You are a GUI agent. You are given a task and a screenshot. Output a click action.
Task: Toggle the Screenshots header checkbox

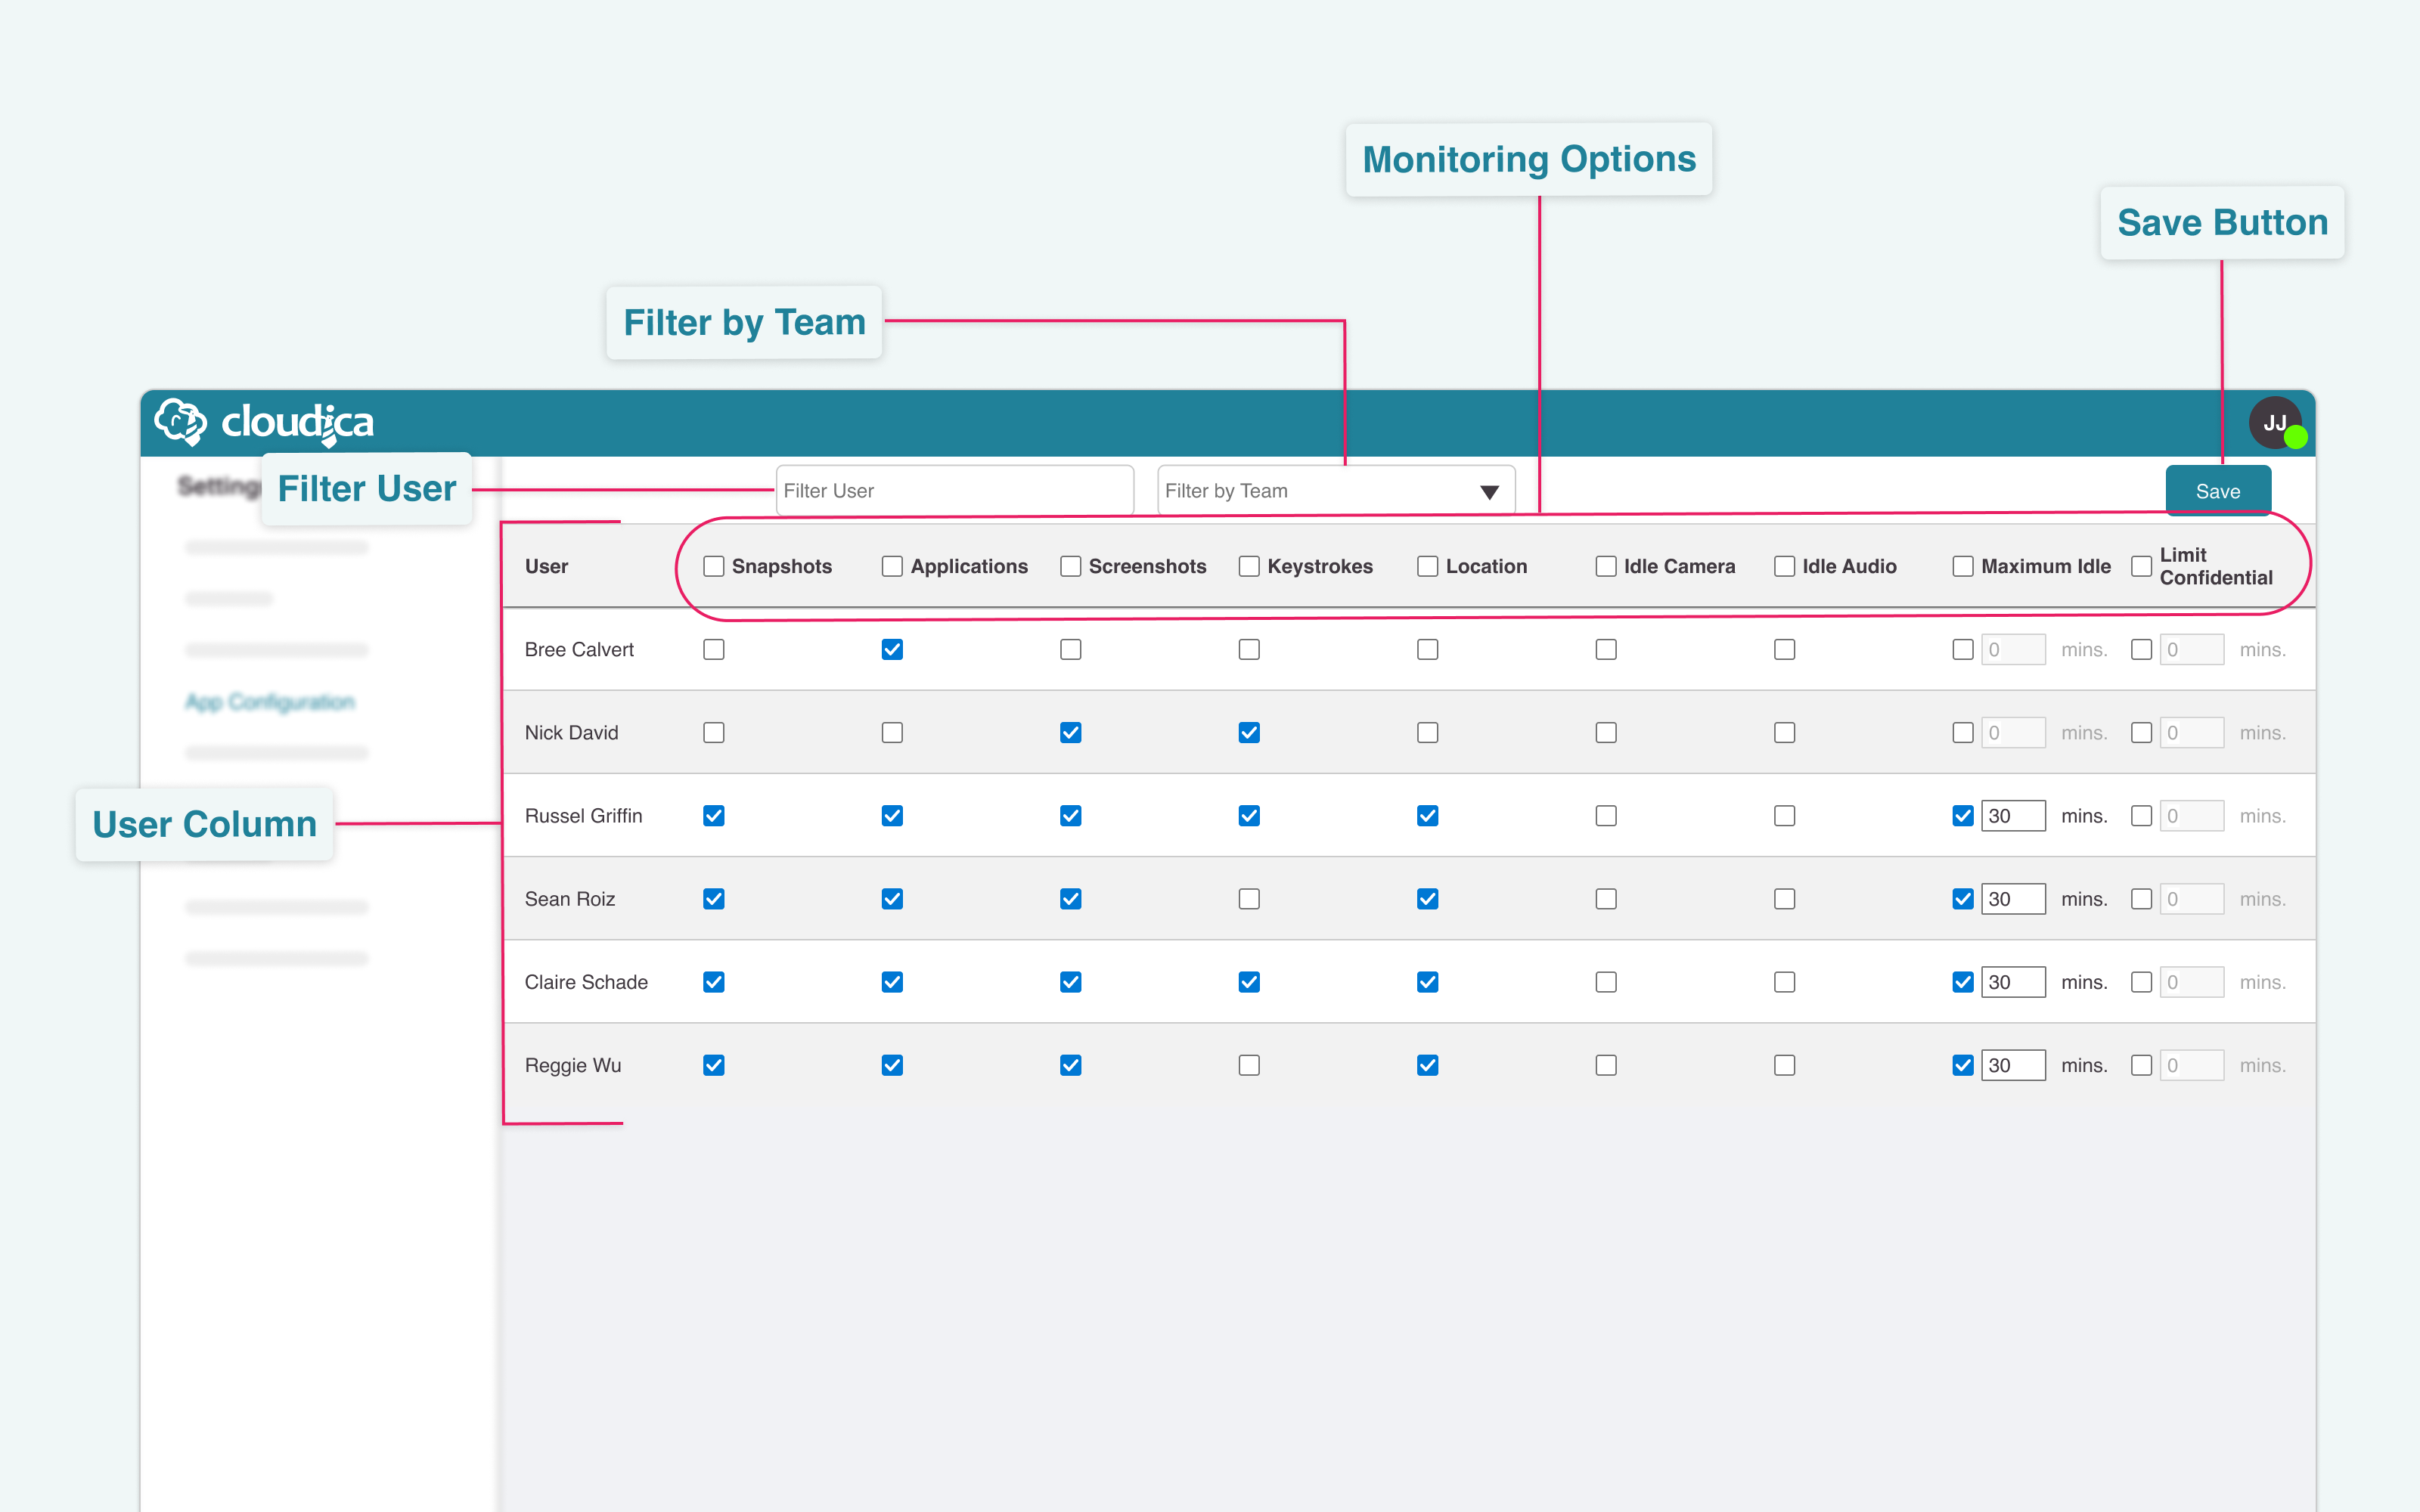1070,566
